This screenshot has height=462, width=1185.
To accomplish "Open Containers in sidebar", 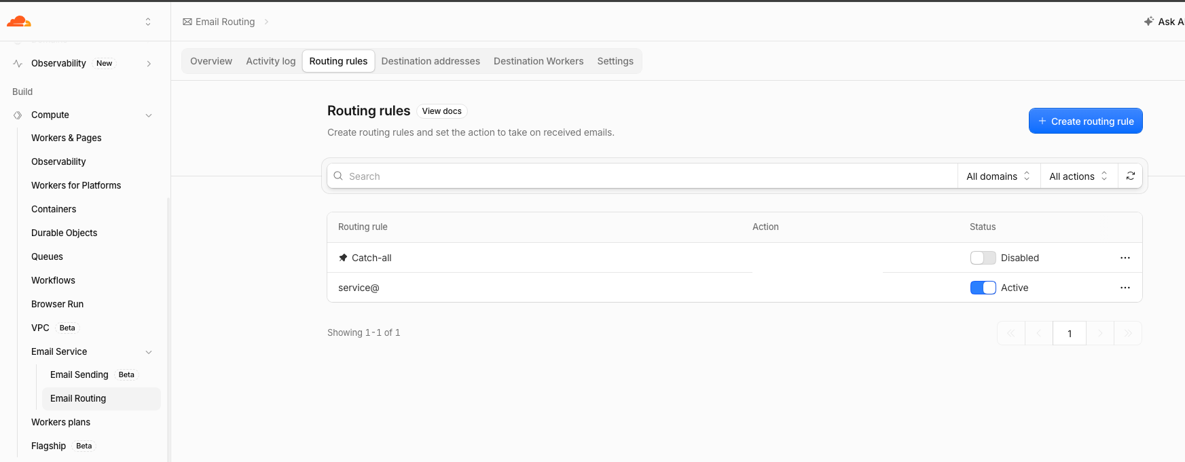I will coord(54,209).
